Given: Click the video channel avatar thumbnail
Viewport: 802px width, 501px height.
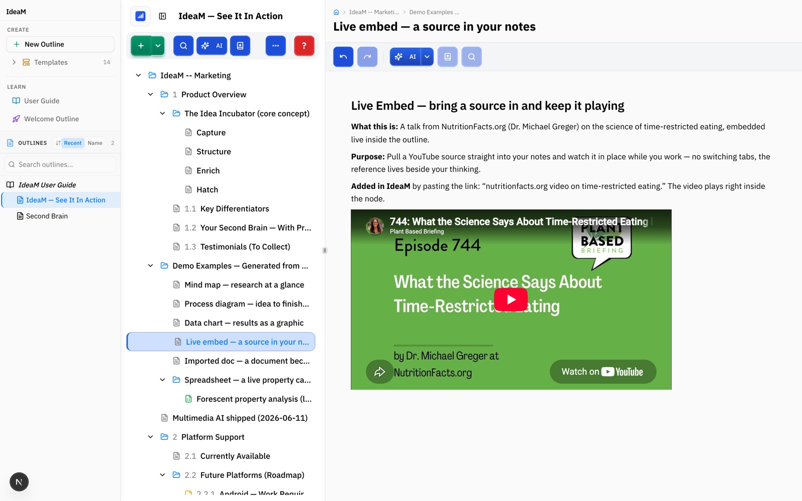Looking at the screenshot, I should click(x=375, y=226).
